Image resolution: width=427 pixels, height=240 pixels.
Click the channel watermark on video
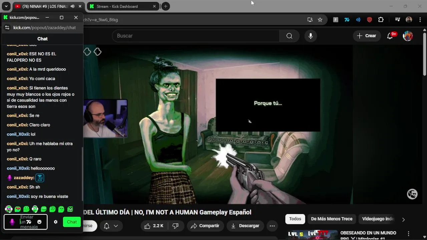(x=412, y=194)
